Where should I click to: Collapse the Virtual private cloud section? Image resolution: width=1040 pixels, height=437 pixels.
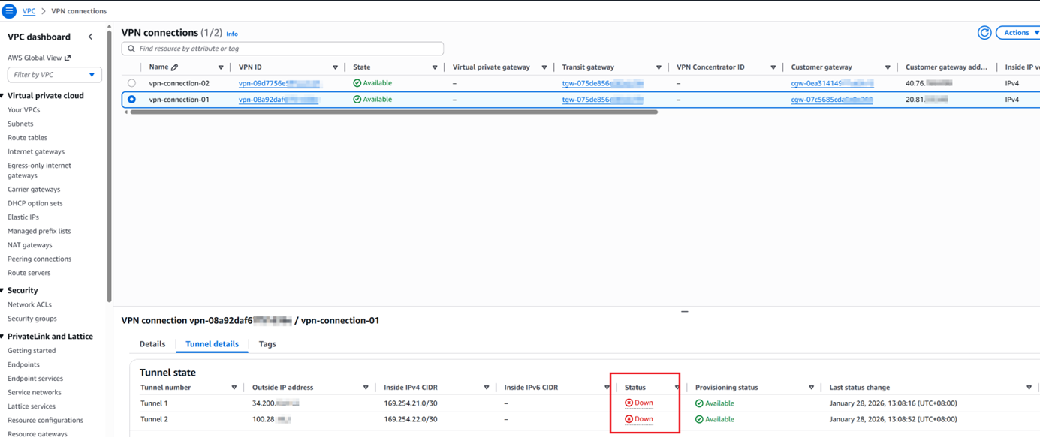point(2,96)
